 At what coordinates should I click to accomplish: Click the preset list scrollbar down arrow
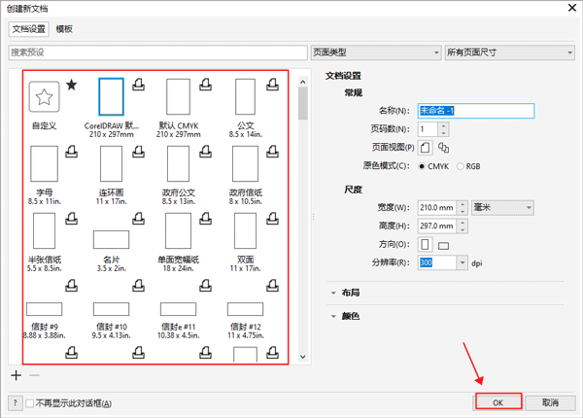(x=302, y=357)
